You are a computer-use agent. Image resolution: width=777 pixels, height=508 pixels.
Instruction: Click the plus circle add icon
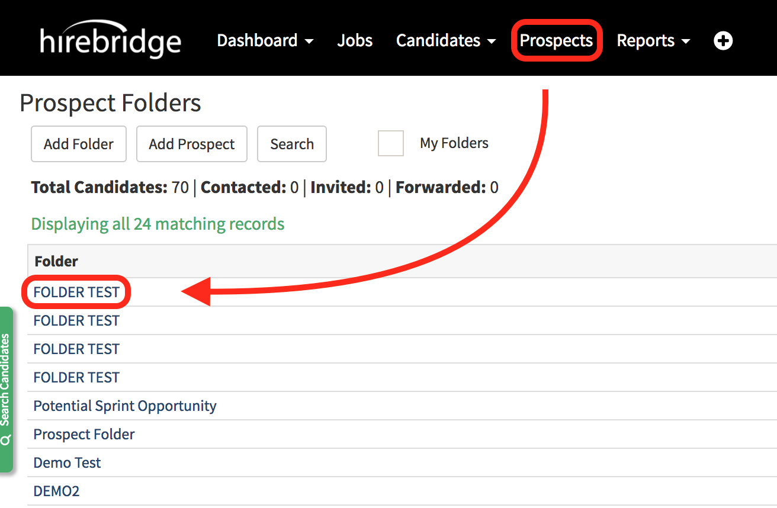tap(723, 41)
